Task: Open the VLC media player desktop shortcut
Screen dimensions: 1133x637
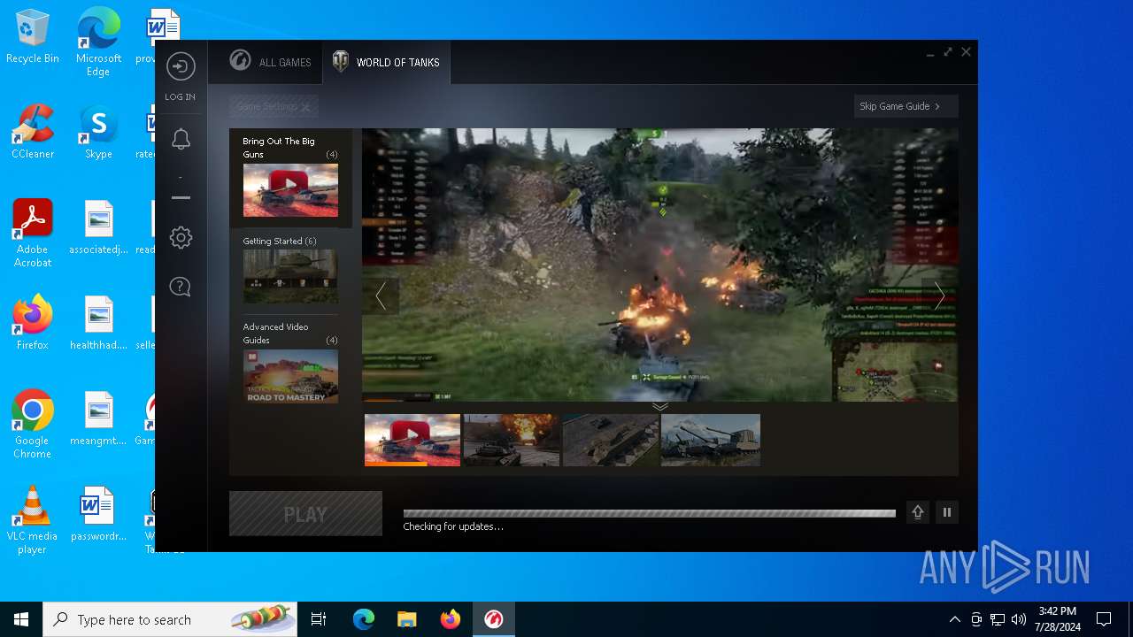Action: [33, 520]
